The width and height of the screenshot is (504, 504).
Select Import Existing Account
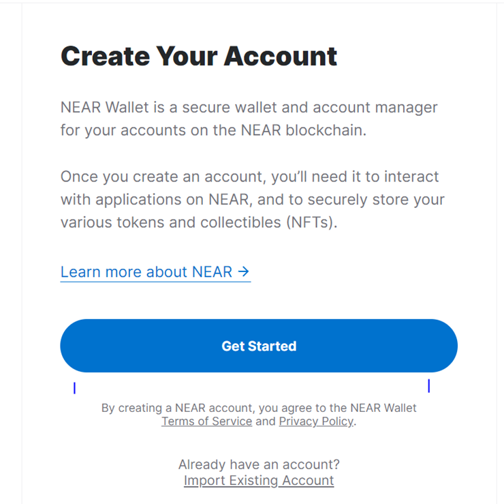[259, 481]
